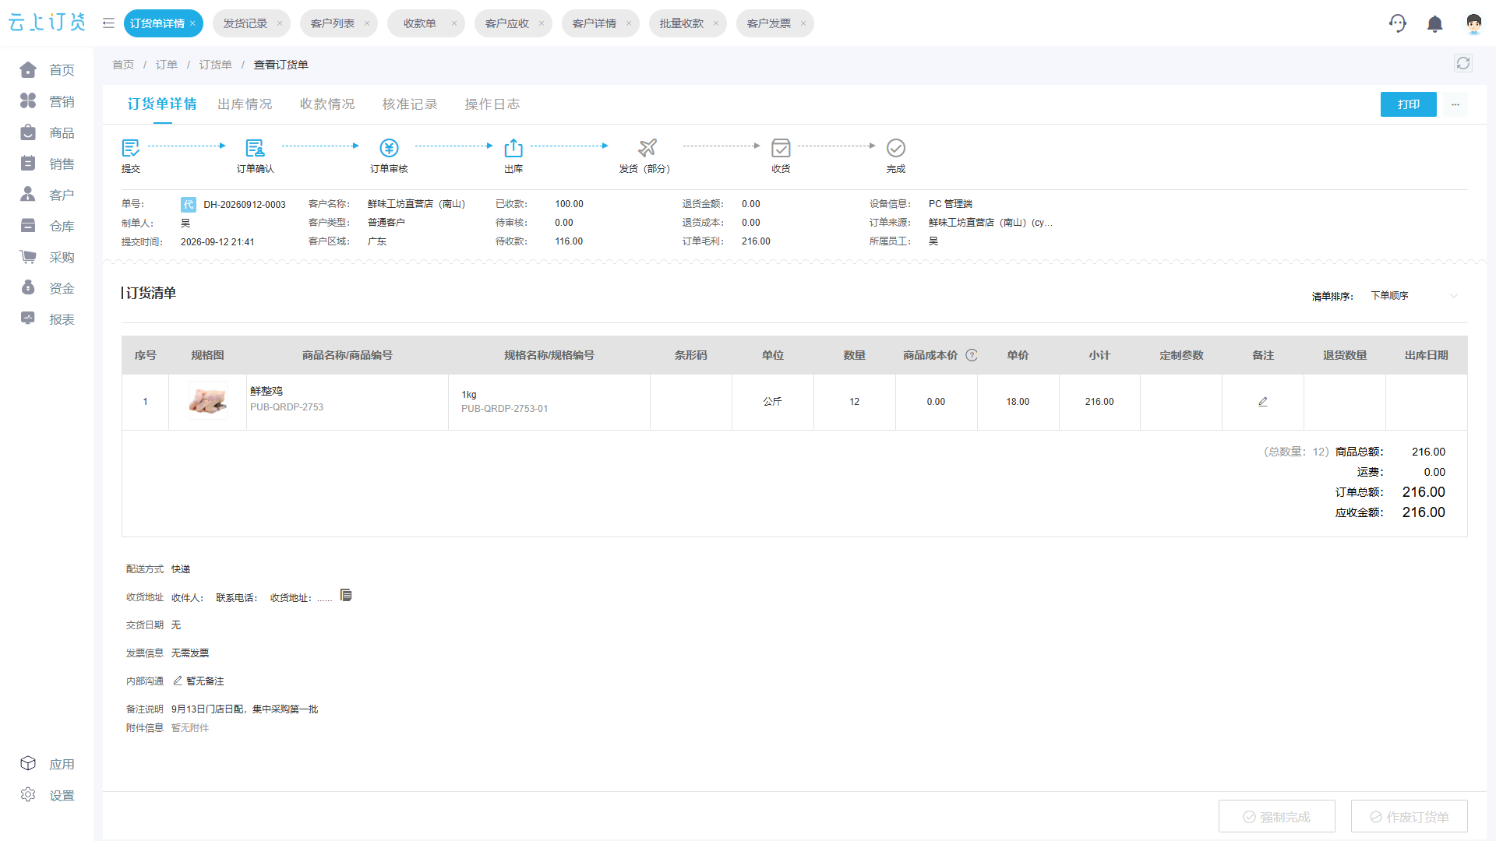The height and width of the screenshot is (841, 1496).
Task: Click the 提交 step icon
Action: [131, 148]
